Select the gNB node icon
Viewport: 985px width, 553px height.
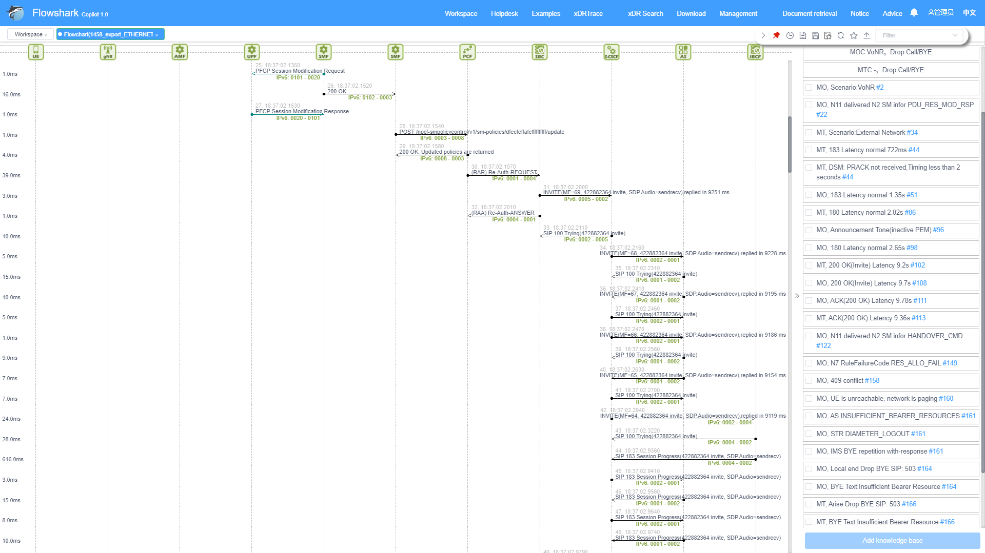click(108, 52)
